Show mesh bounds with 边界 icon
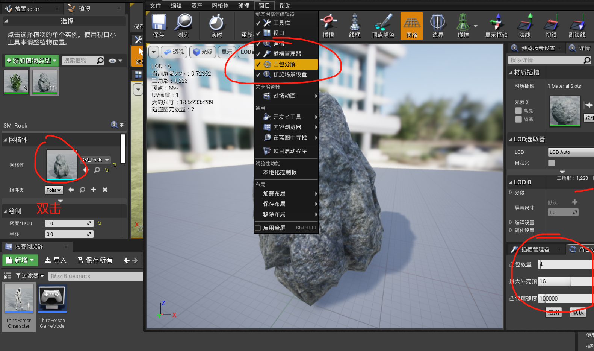Screen dimensions: 594x351 [438, 26]
